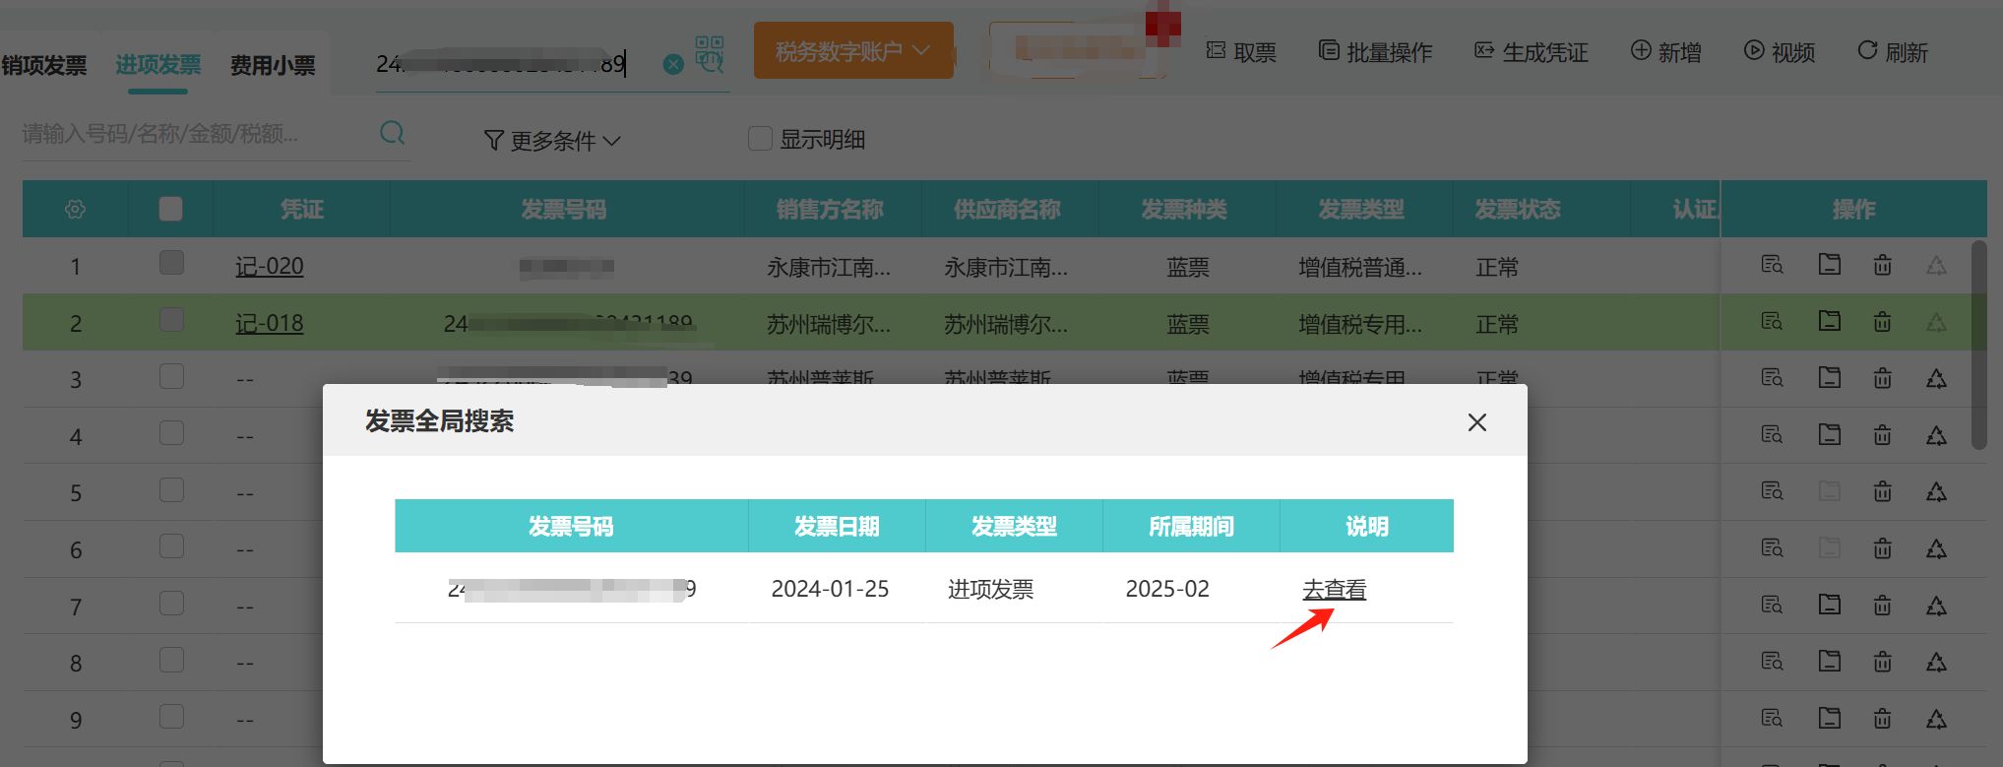Delete the 记-018 invoice row
2003x767 pixels.
(1882, 322)
